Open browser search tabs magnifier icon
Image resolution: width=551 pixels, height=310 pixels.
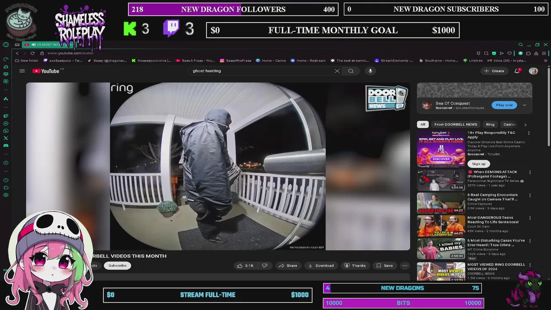[520, 44]
